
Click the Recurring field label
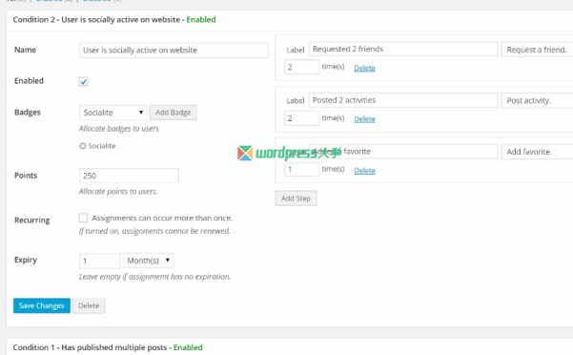click(32, 220)
